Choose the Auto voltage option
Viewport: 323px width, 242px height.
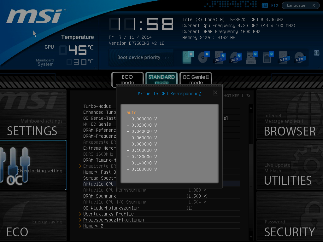tap(132, 112)
